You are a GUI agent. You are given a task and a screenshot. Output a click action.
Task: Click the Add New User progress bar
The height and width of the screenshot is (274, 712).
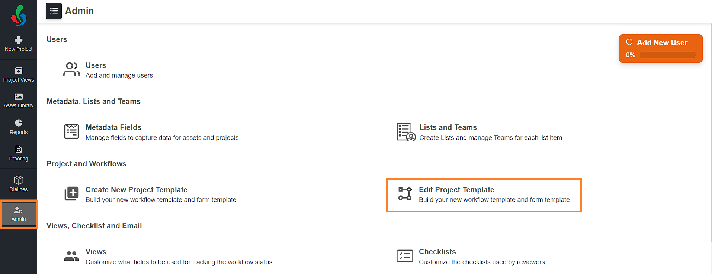pyautogui.click(x=668, y=55)
